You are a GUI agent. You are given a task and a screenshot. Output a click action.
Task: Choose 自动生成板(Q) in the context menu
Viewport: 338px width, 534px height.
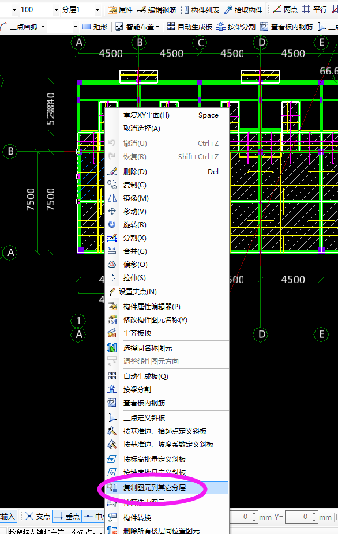coord(167,377)
